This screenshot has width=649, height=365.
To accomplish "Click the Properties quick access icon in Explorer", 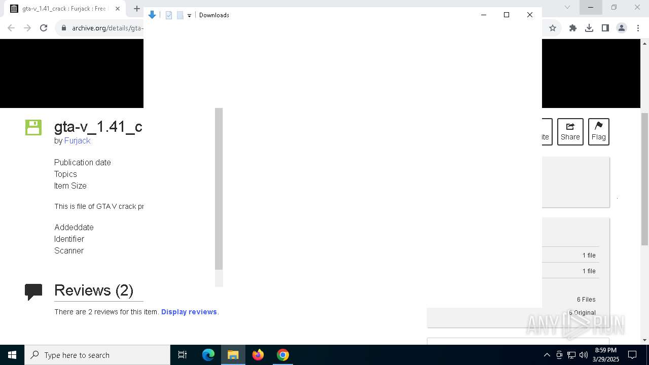I will point(169,15).
